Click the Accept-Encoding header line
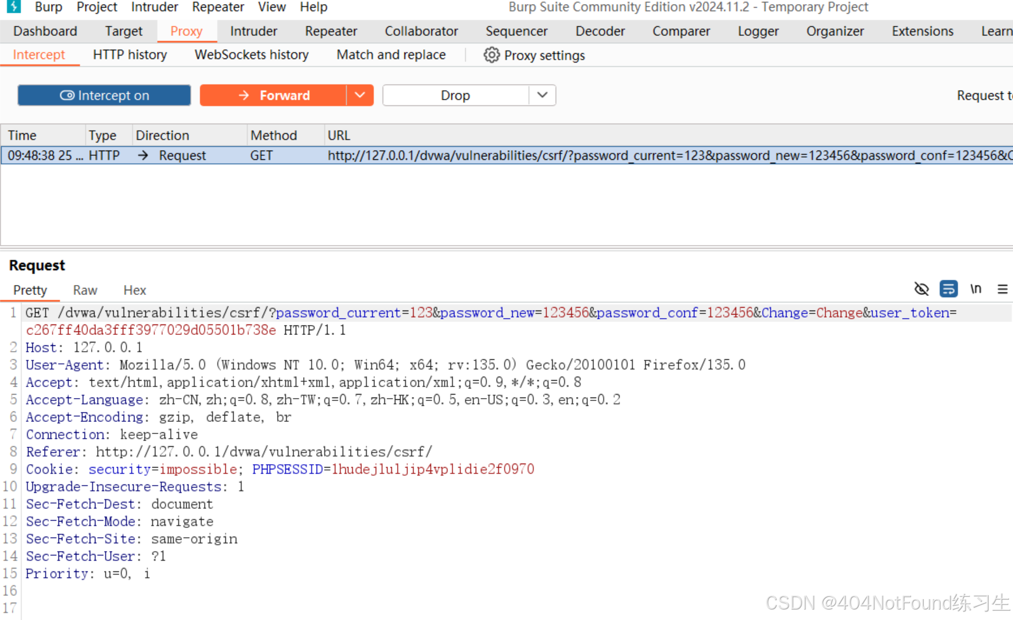This screenshot has height=620, width=1013. click(x=158, y=417)
